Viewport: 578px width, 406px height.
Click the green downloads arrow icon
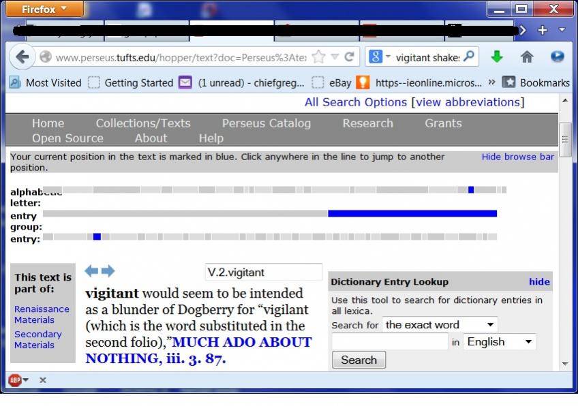[497, 57]
